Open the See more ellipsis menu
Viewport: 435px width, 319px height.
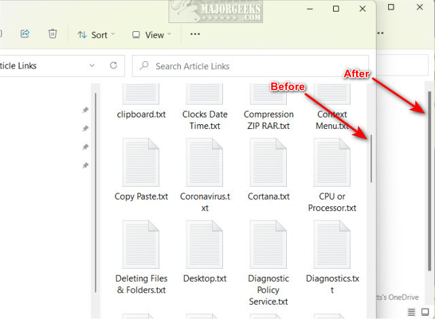click(195, 34)
